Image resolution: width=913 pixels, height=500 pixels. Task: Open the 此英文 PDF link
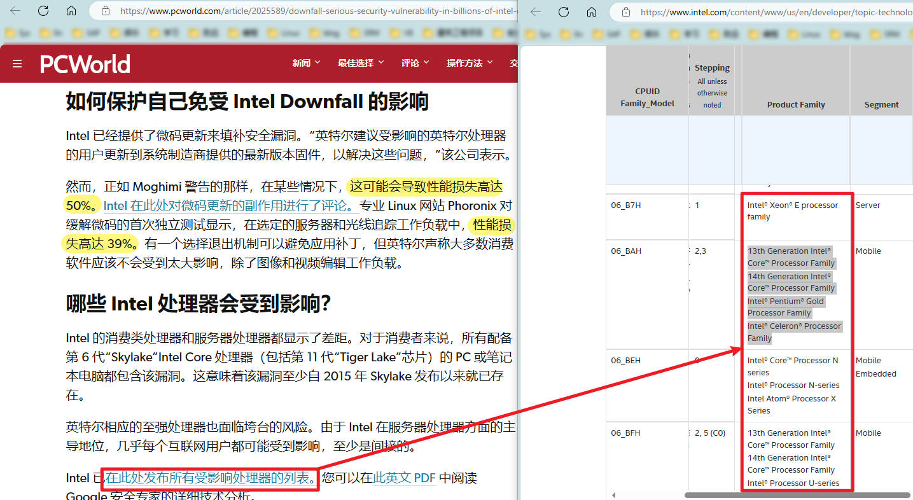404,478
